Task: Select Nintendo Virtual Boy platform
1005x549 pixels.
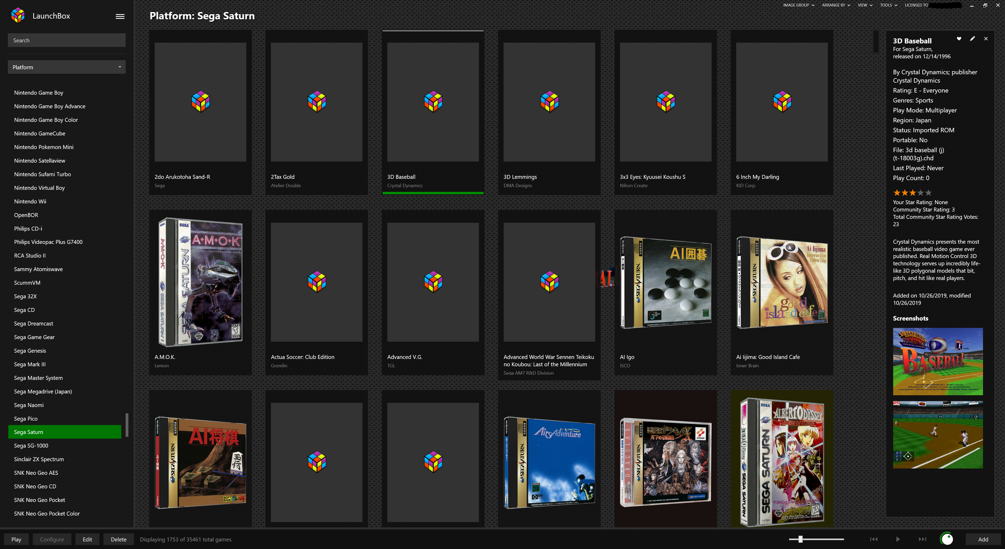Action: [40, 188]
